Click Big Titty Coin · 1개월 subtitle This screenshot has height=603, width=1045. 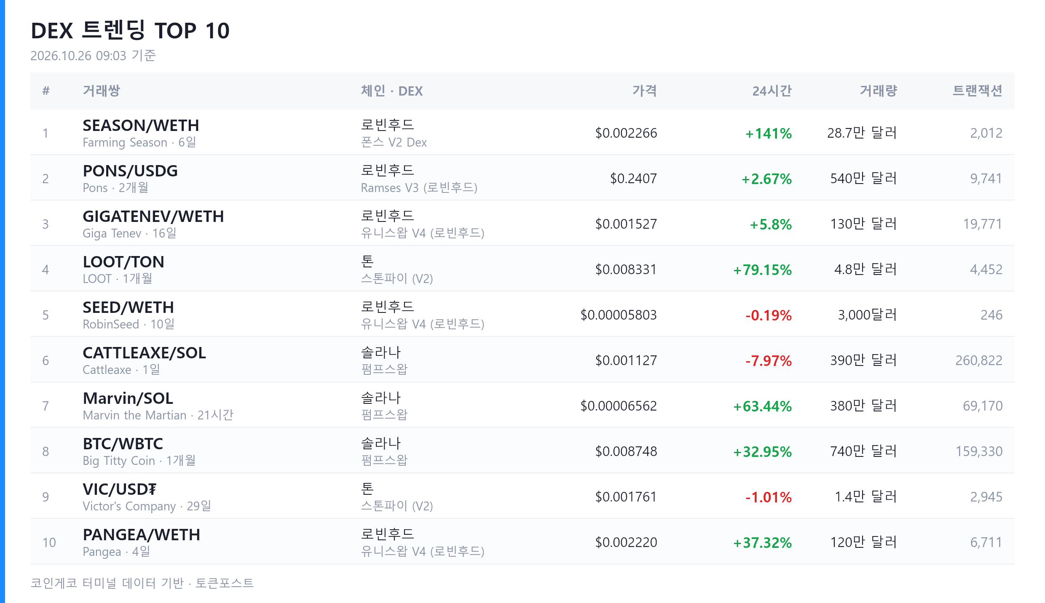click(x=139, y=461)
